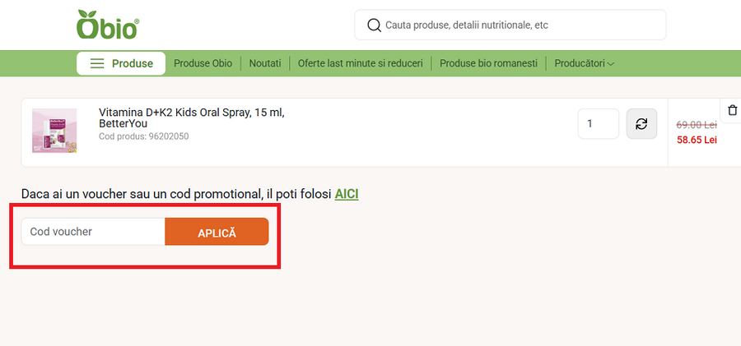This screenshot has height=346, width=741.
Task: Click the search magnifier icon
Action: pos(374,25)
